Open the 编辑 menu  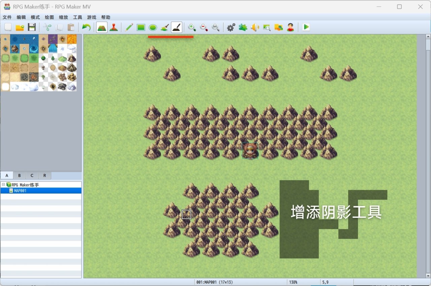coord(21,17)
